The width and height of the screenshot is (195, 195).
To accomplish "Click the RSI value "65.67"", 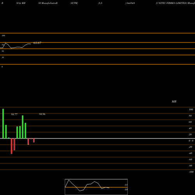I will [37, 43].
